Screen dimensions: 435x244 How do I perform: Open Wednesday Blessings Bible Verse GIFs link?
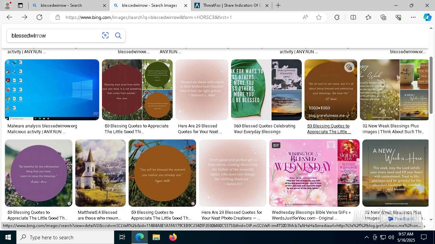click(311, 215)
